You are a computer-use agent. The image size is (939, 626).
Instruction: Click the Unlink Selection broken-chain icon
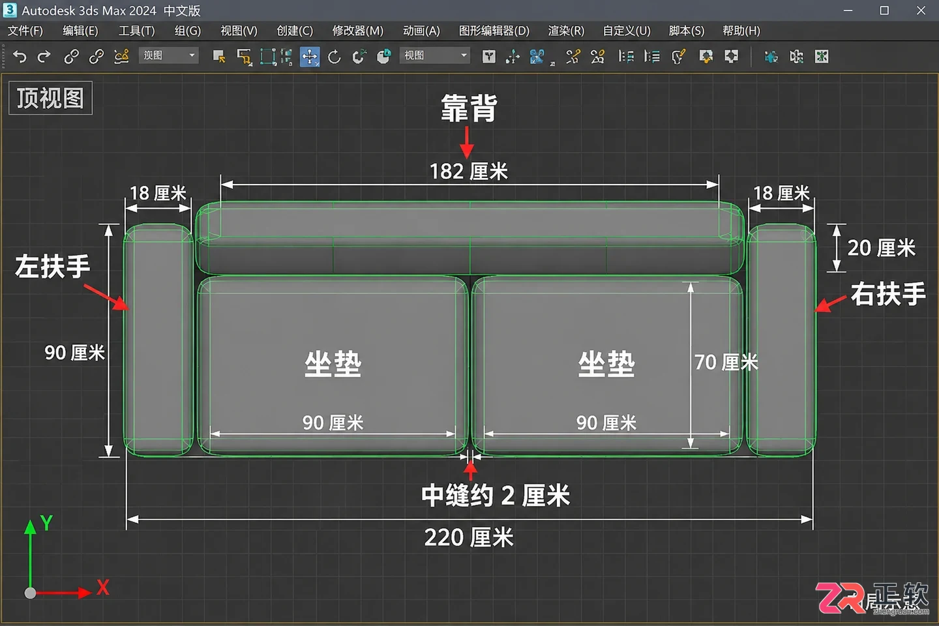[96, 57]
